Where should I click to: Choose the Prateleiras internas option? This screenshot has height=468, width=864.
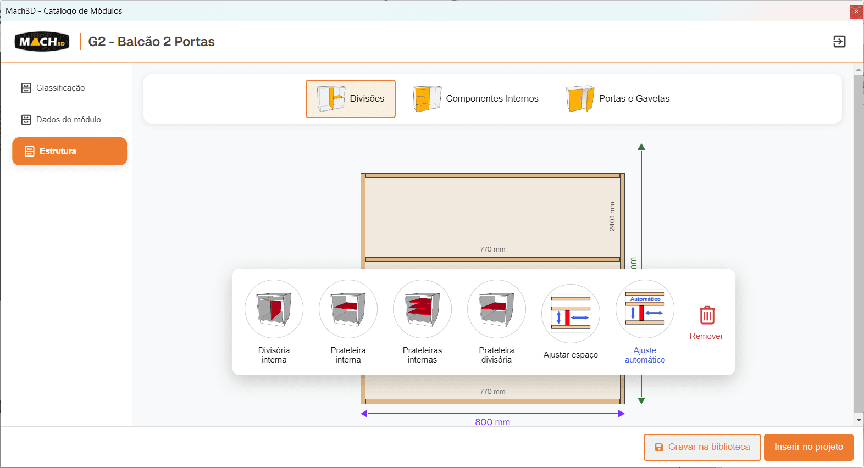(x=422, y=309)
